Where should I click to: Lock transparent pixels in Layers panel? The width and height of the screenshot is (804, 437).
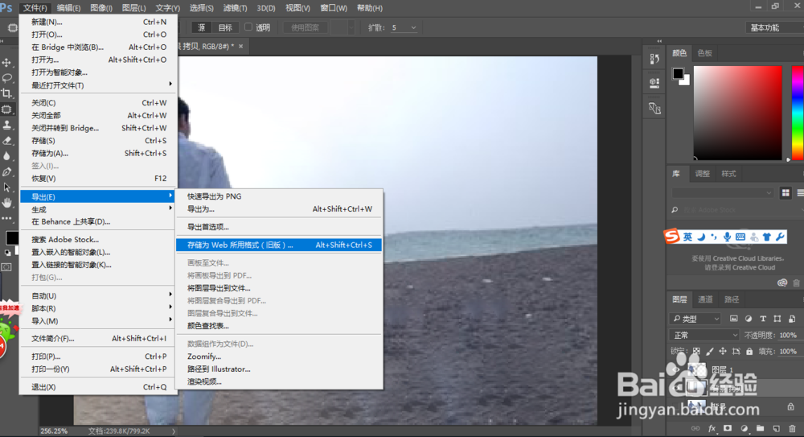[696, 352]
